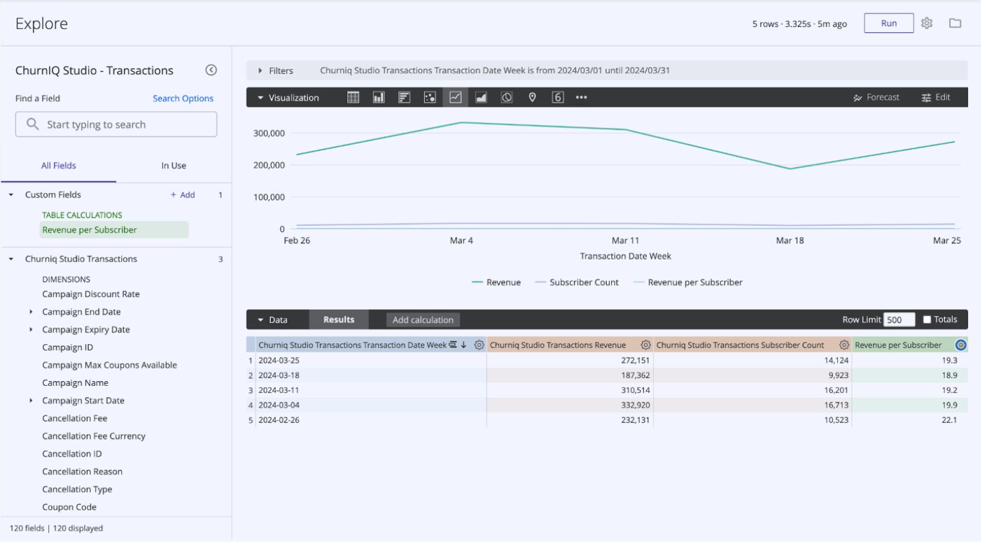Select Campaign Discount Rate dimension
Screen dimensions: 981x543
point(91,294)
